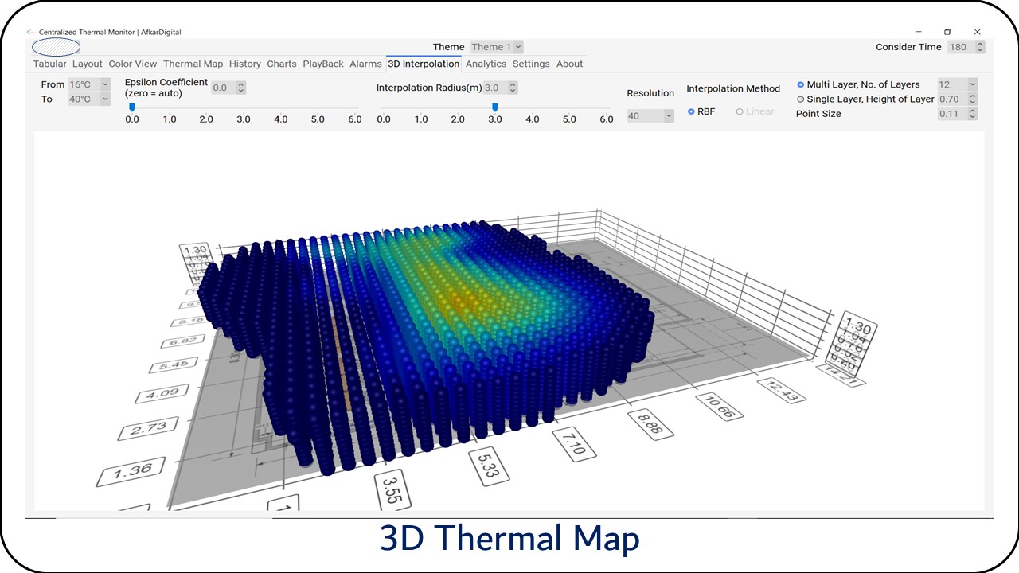Go to the PlayBack tab

323,64
